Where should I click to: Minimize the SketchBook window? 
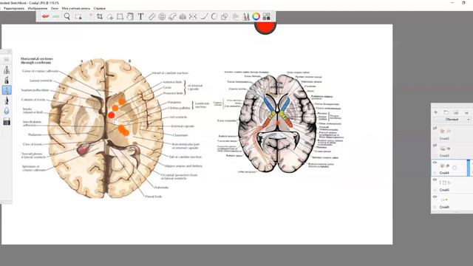pyautogui.click(x=452, y=3)
